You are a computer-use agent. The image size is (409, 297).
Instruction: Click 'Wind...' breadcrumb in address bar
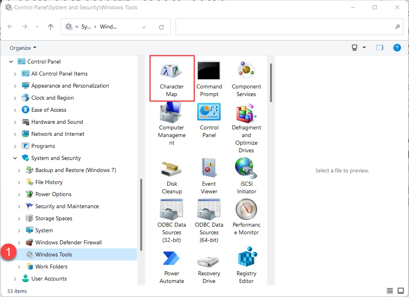[108, 27]
